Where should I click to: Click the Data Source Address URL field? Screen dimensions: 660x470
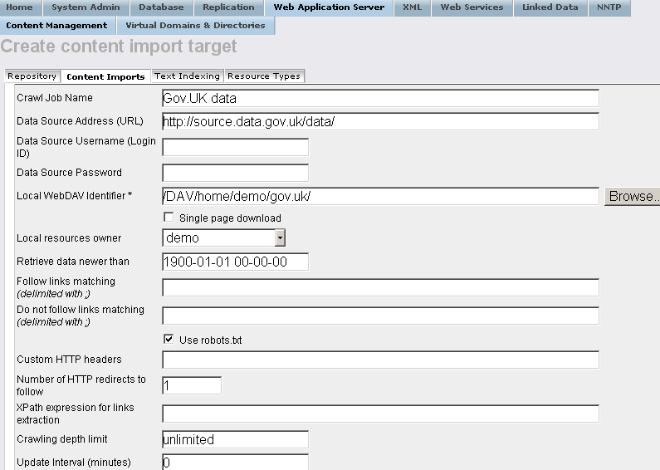pyautogui.click(x=380, y=121)
